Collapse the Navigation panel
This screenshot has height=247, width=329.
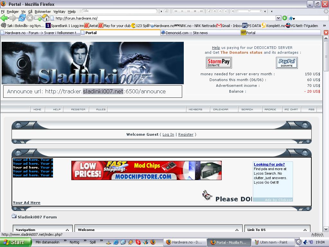67,230
